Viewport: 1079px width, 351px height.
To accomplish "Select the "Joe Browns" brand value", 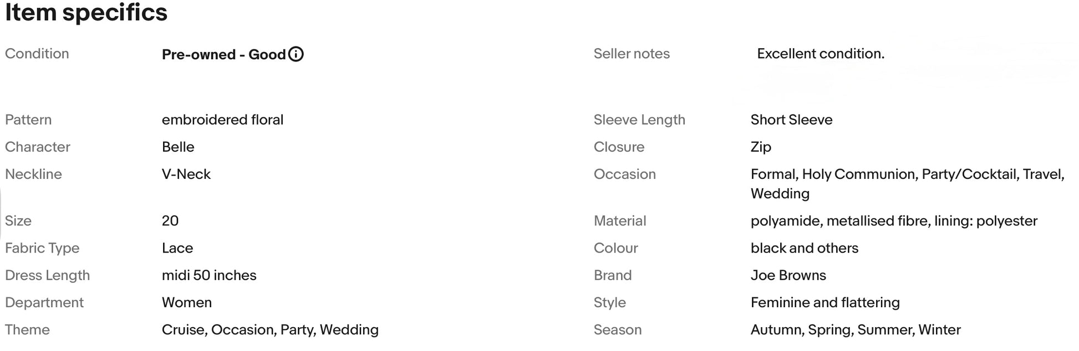I will [x=788, y=275].
